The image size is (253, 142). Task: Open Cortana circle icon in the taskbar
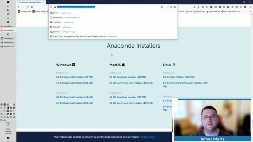[x=8, y=10]
